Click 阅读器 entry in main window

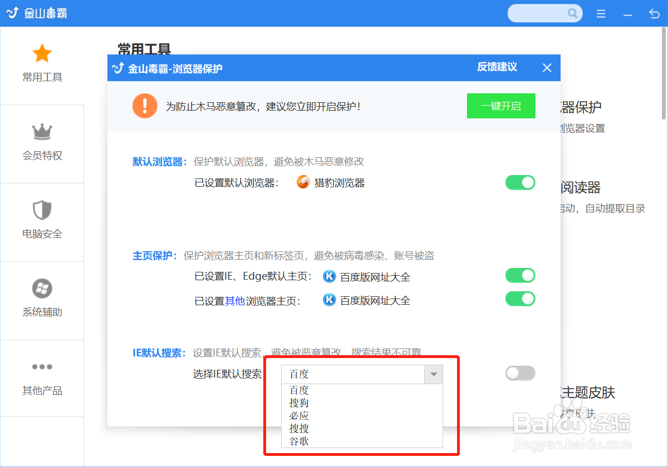tap(581, 187)
